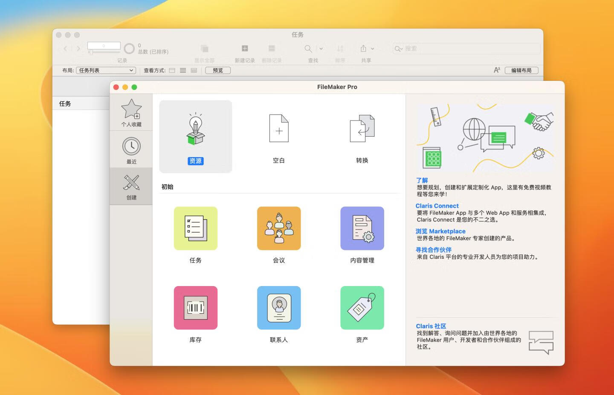614x395 pixels.
Task: Switch to table view icon
Action: 194,70
